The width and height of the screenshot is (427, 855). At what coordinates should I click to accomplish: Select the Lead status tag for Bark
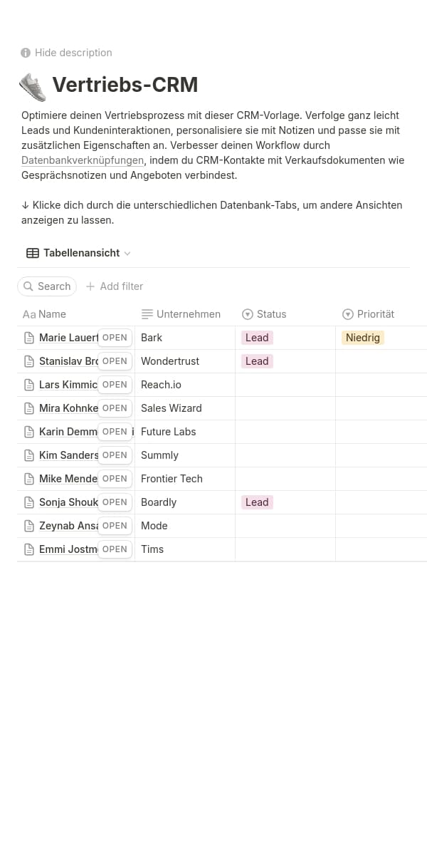point(256,337)
